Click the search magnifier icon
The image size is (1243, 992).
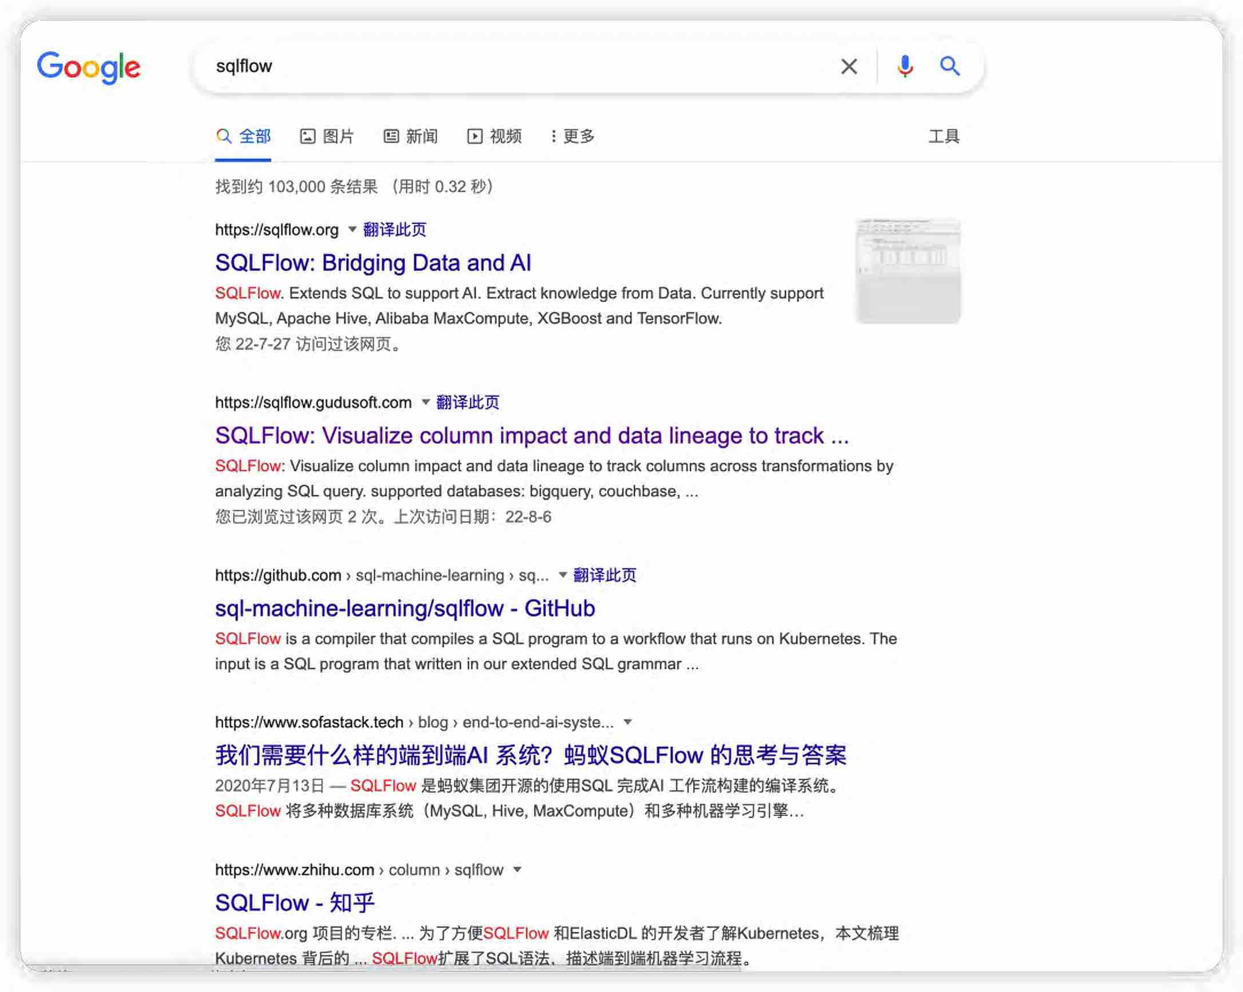pyautogui.click(x=950, y=66)
